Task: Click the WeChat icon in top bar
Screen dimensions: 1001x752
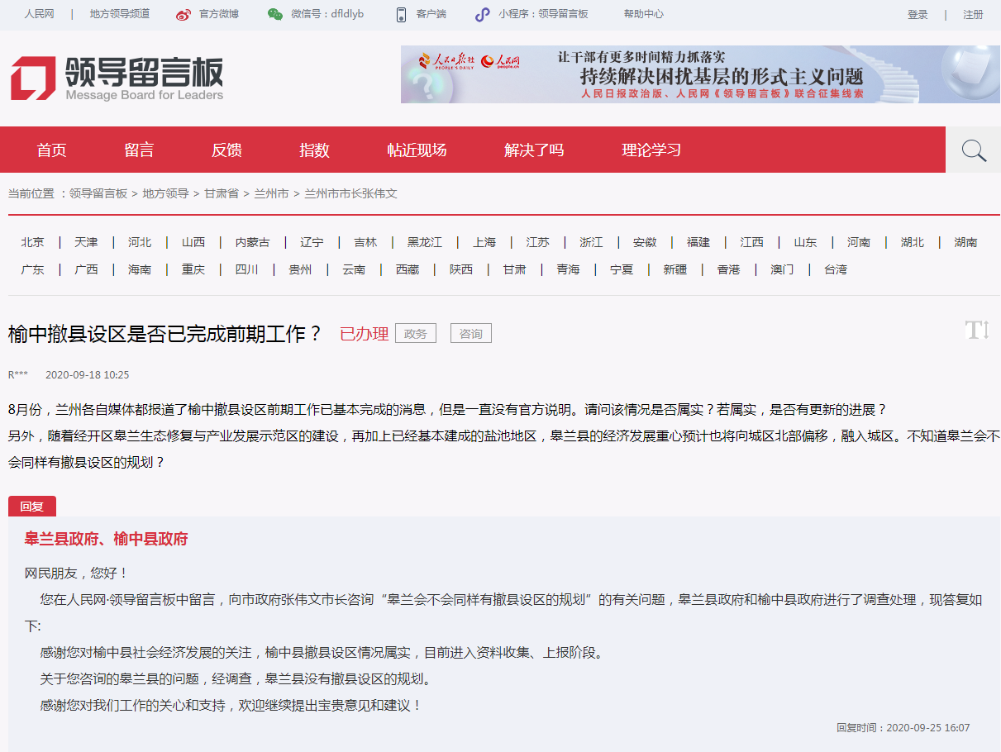Action: pos(275,15)
